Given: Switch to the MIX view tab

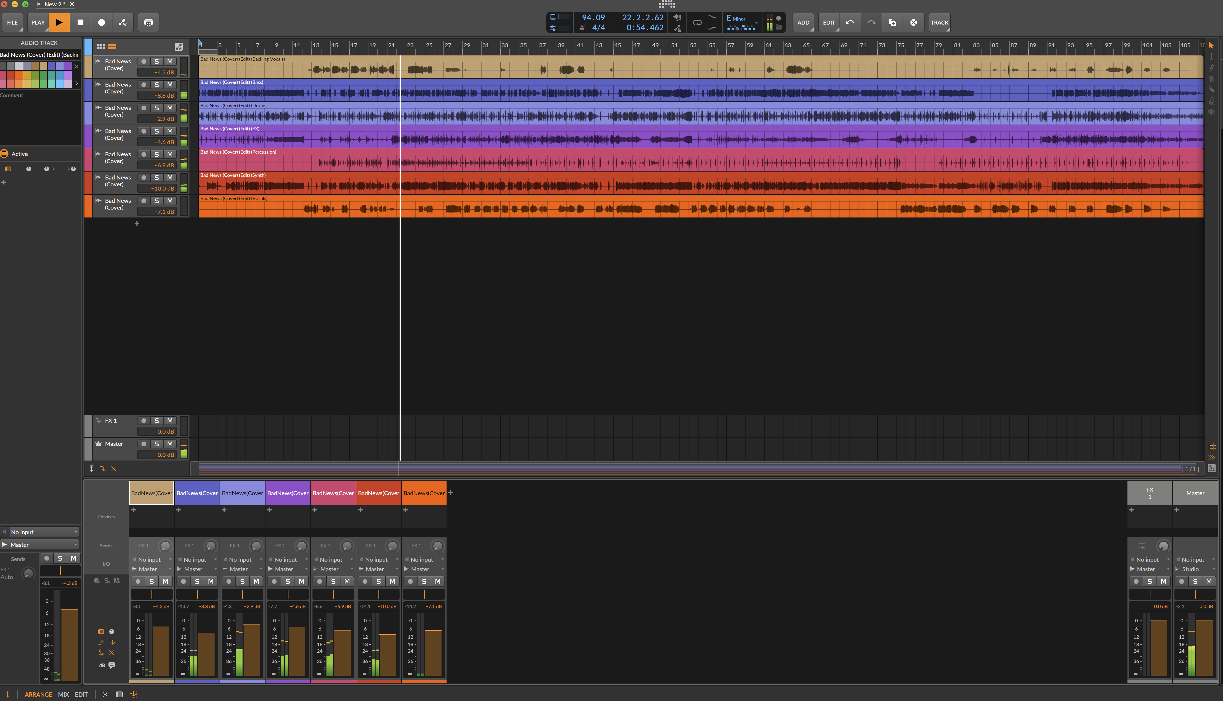Looking at the screenshot, I should coord(64,694).
